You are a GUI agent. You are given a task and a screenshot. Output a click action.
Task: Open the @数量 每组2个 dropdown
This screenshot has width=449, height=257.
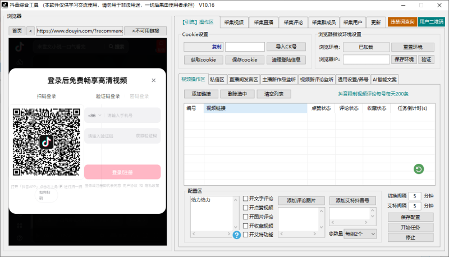pyautogui.click(x=360, y=234)
